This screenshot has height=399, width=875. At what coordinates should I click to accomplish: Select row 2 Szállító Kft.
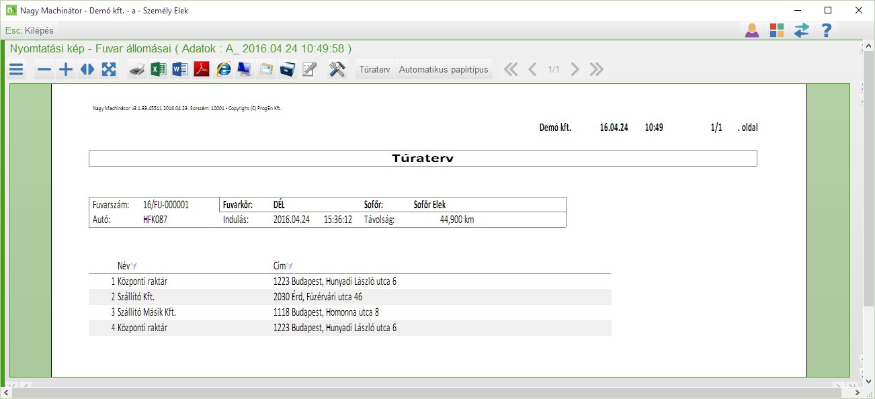pyautogui.click(x=349, y=297)
